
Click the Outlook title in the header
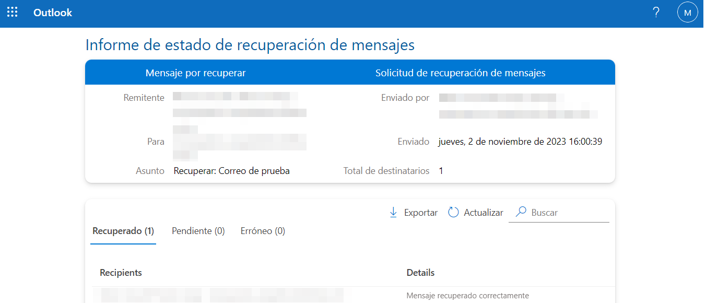pyautogui.click(x=53, y=13)
